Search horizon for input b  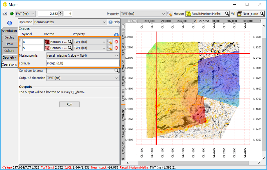click(x=70, y=48)
